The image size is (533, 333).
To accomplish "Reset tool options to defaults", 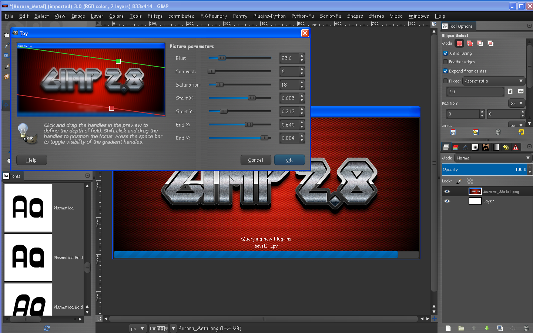I will pos(521,132).
